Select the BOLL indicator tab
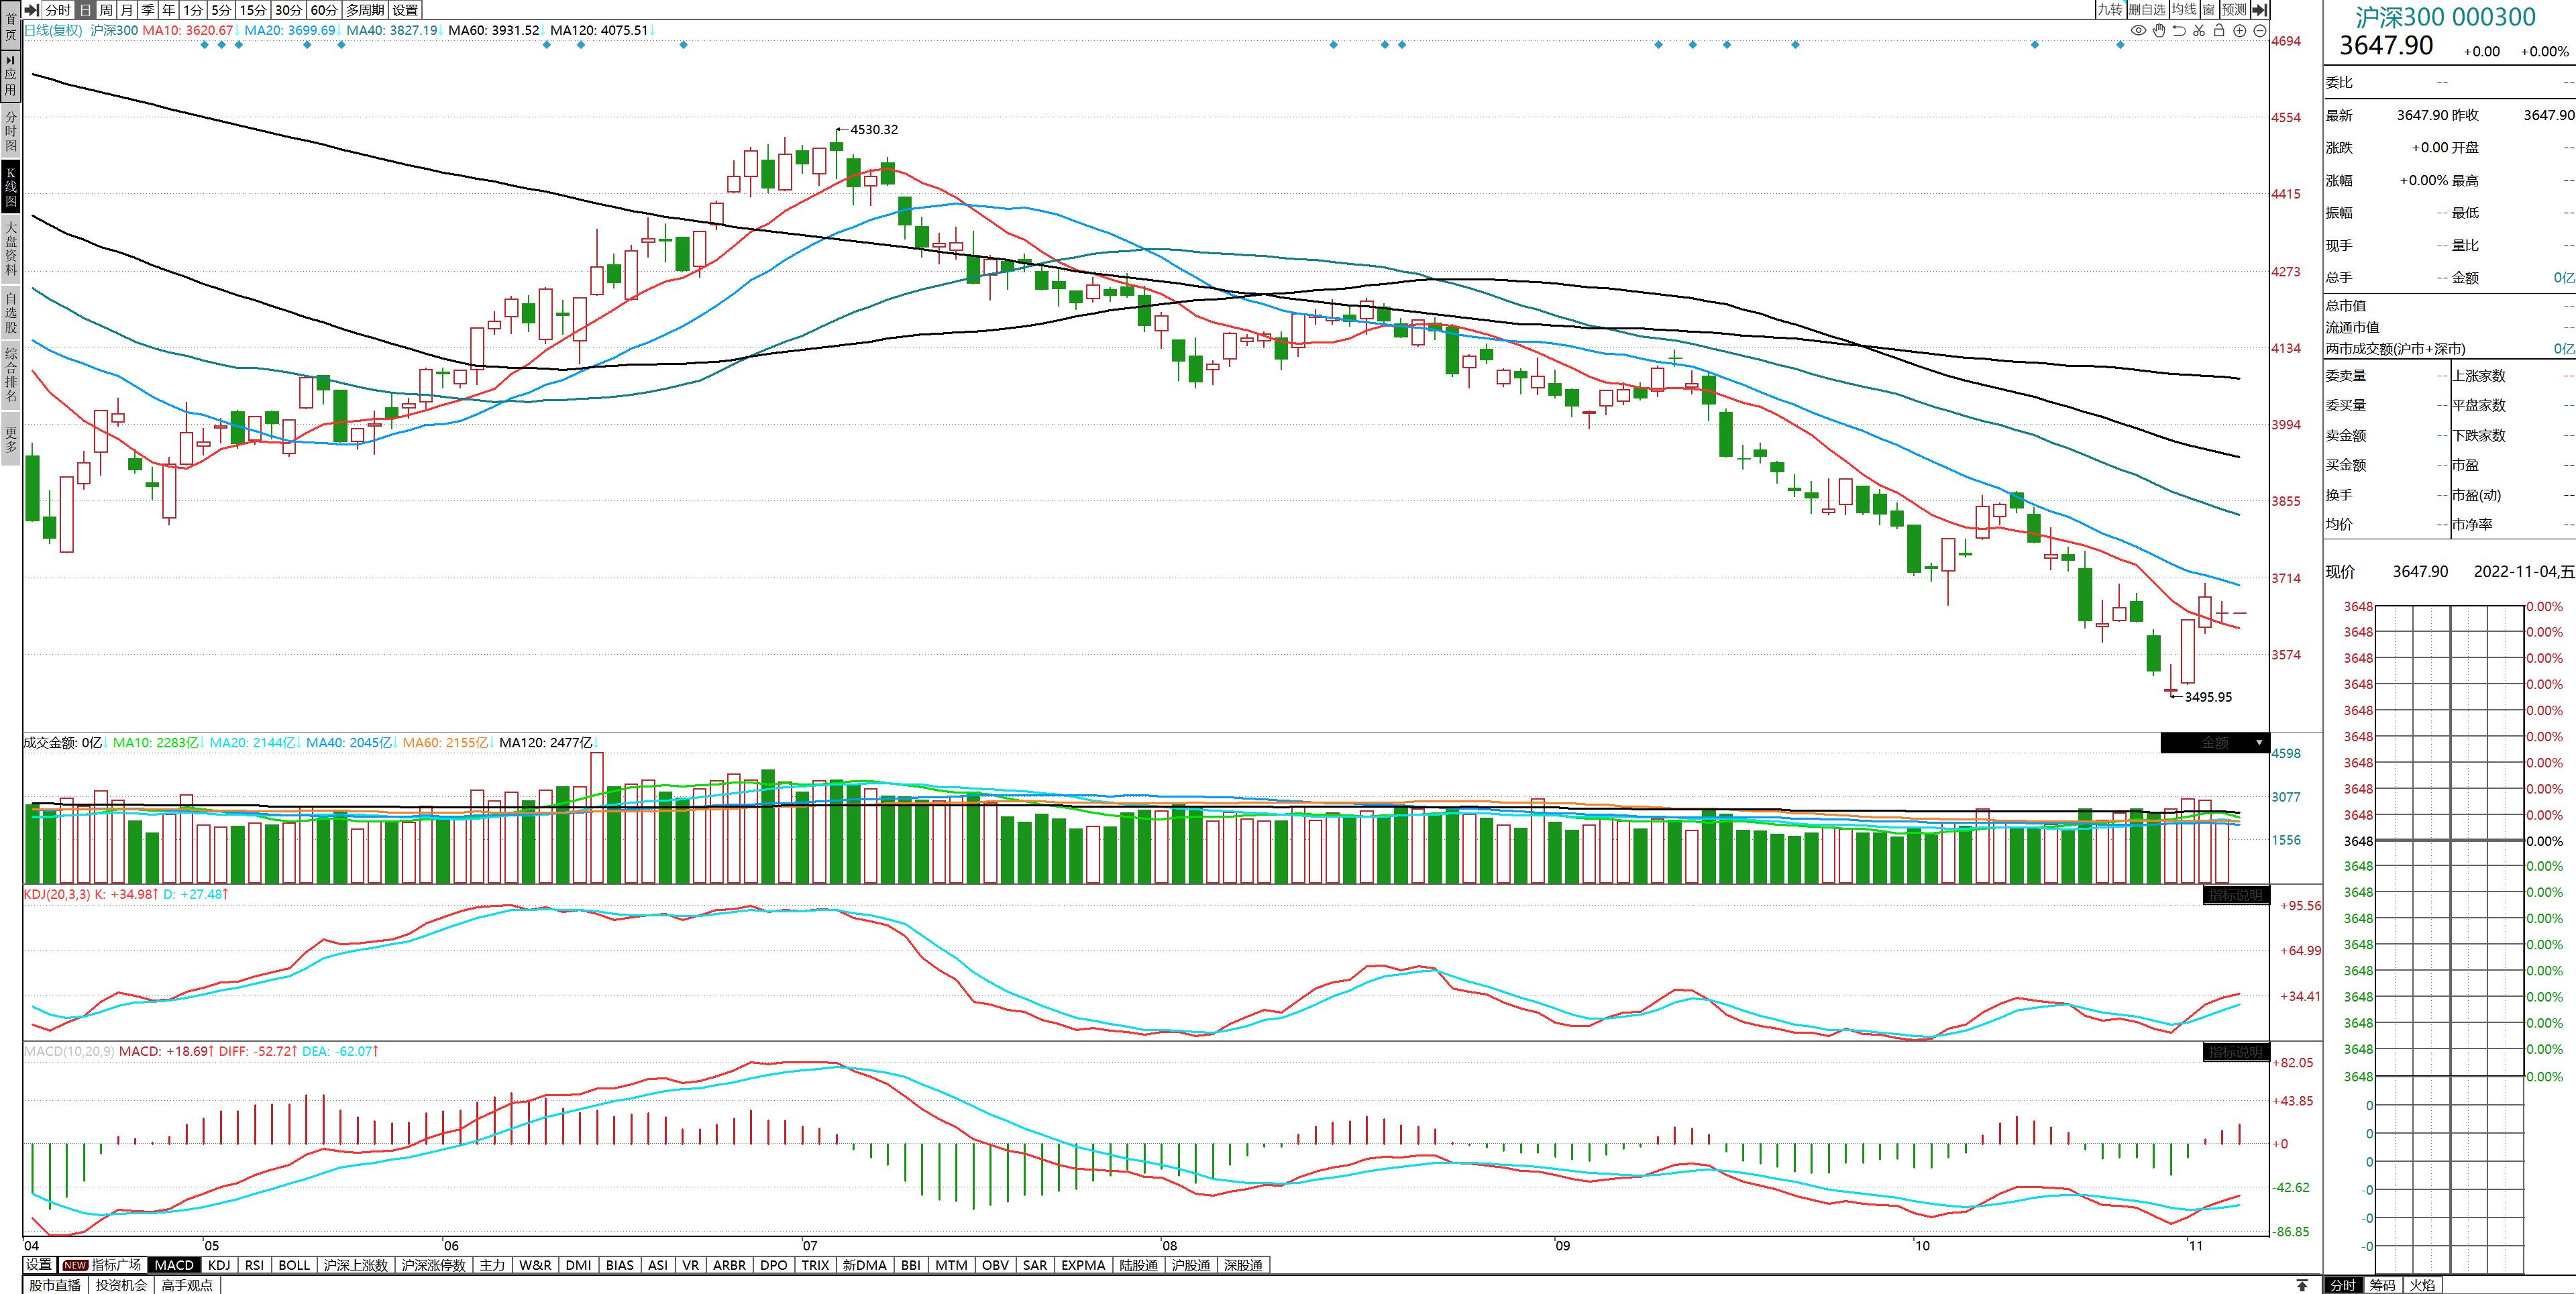2576x1294 pixels. tap(294, 1265)
